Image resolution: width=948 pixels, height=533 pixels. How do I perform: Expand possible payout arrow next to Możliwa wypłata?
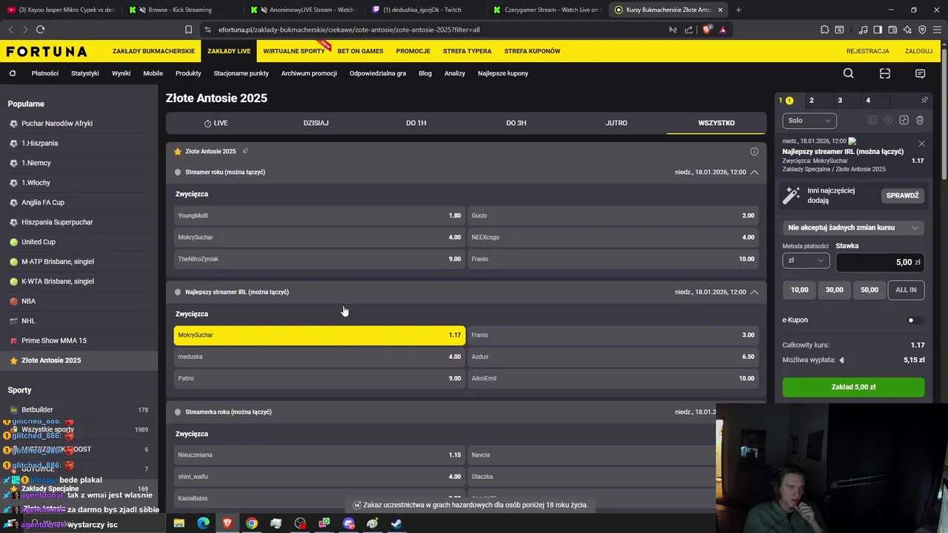pyautogui.click(x=841, y=361)
